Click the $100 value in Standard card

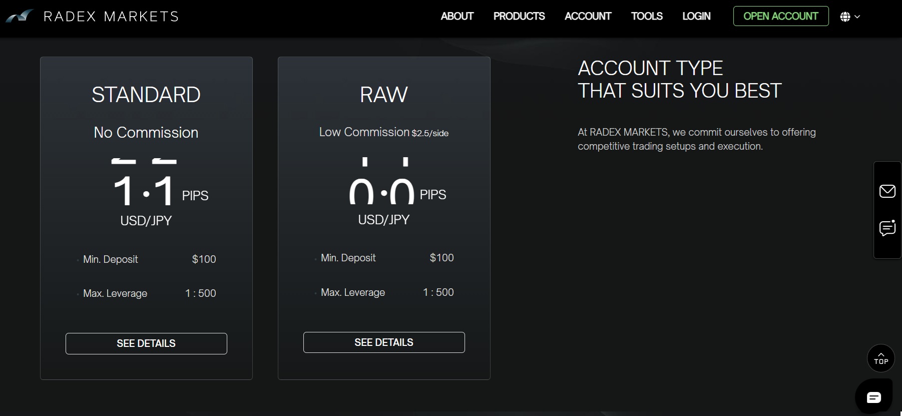click(204, 259)
